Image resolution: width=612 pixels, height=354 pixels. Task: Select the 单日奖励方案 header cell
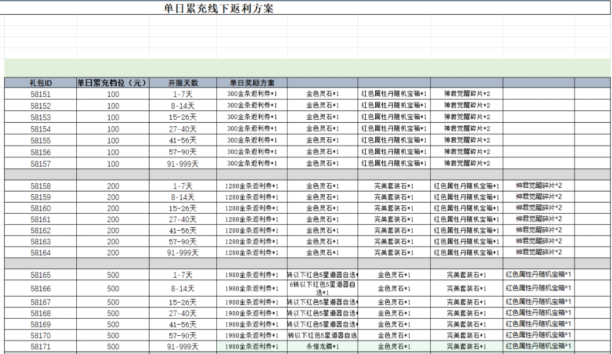[x=252, y=83]
